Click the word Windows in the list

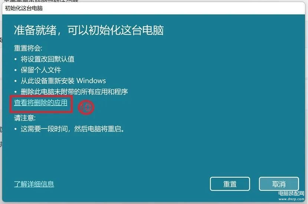pos(91,81)
